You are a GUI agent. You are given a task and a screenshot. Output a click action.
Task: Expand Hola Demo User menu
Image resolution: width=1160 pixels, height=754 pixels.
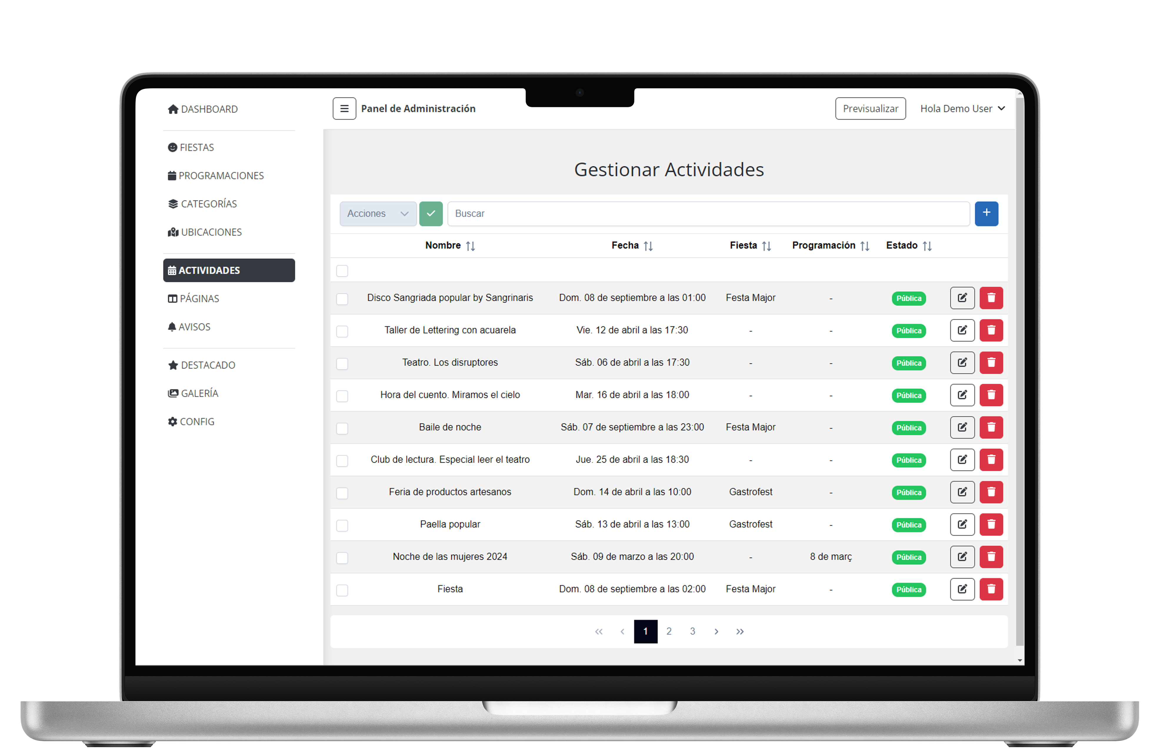click(x=962, y=108)
